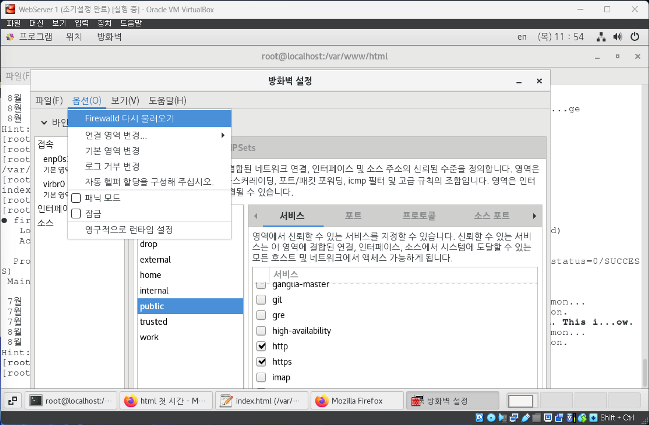Image resolution: width=649 pixels, height=425 pixels.
Task: Click the 프로그램 applications menu icon
Action: (10, 37)
